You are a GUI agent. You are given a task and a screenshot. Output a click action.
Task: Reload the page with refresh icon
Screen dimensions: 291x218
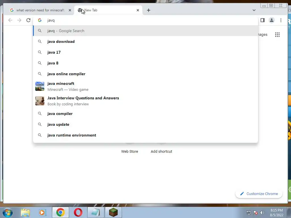click(x=28, y=20)
